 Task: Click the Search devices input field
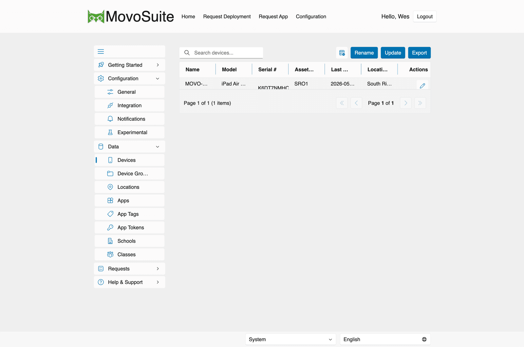(x=221, y=53)
